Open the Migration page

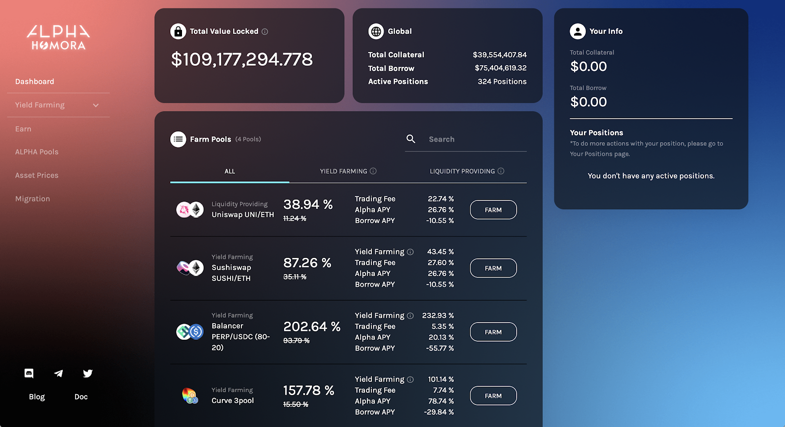coord(32,199)
